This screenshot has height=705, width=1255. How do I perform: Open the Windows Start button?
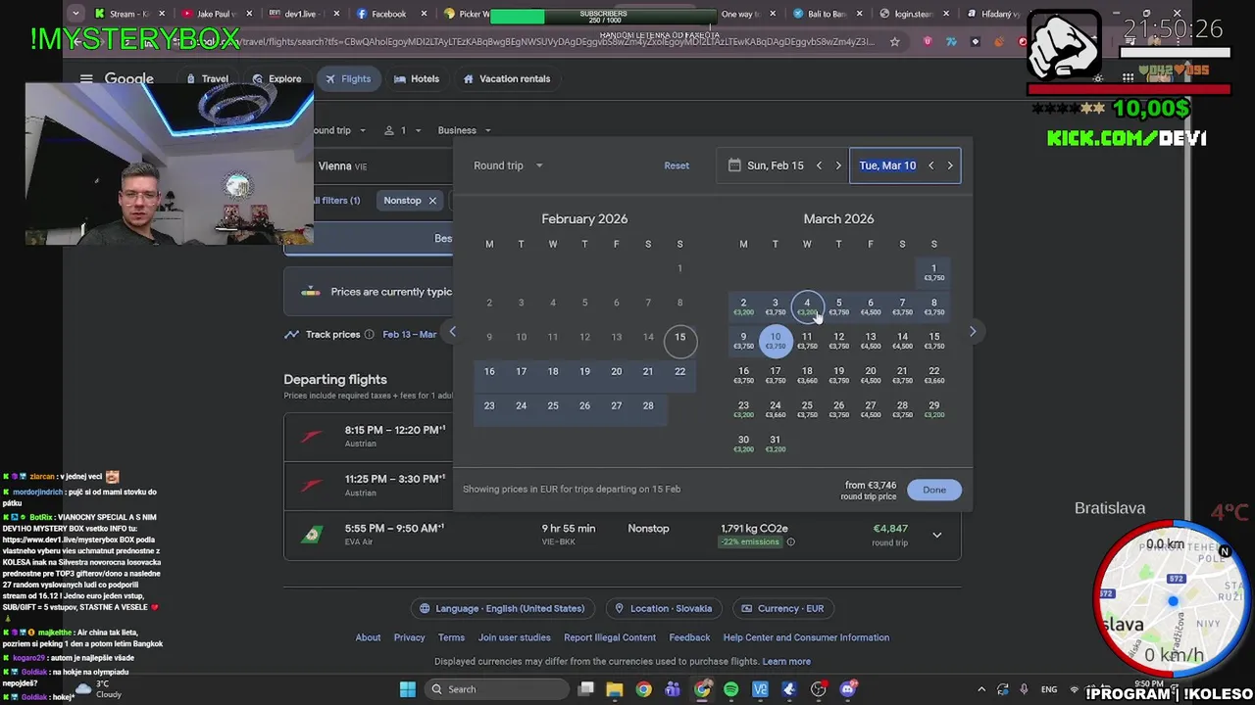(407, 689)
